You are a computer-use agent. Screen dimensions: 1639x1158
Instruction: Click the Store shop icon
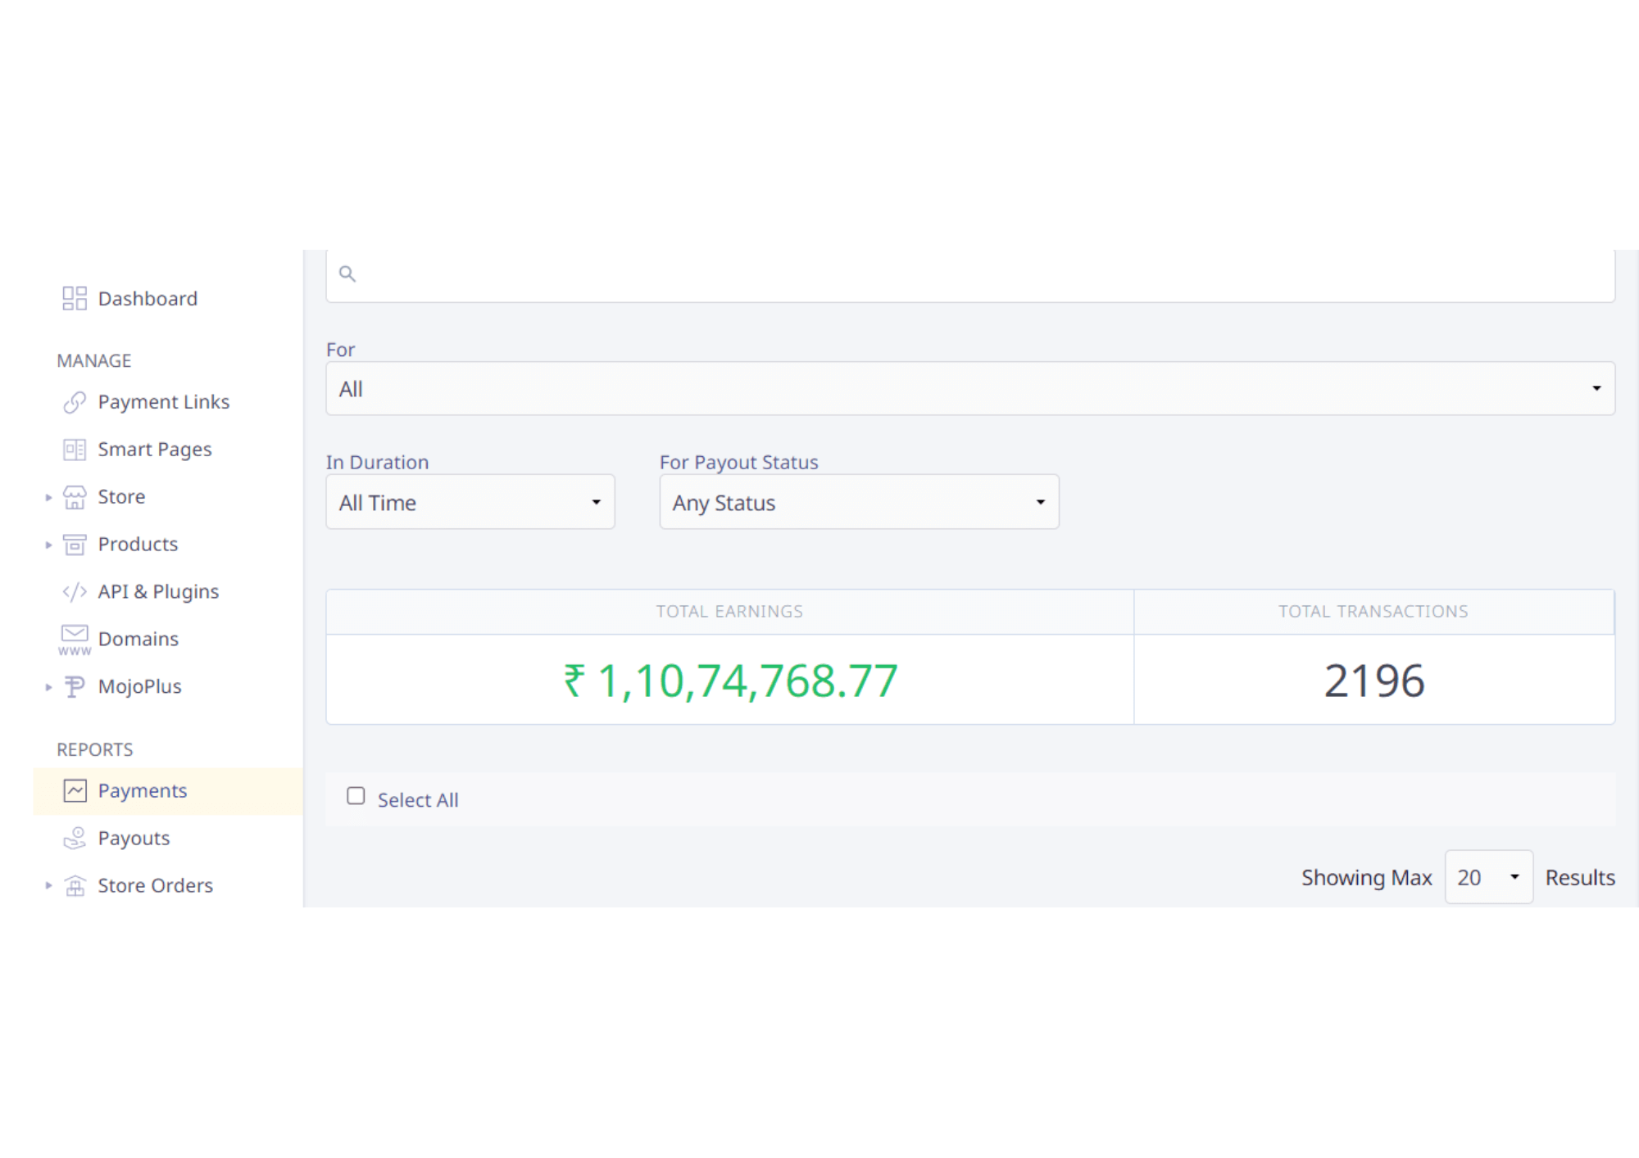(75, 497)
